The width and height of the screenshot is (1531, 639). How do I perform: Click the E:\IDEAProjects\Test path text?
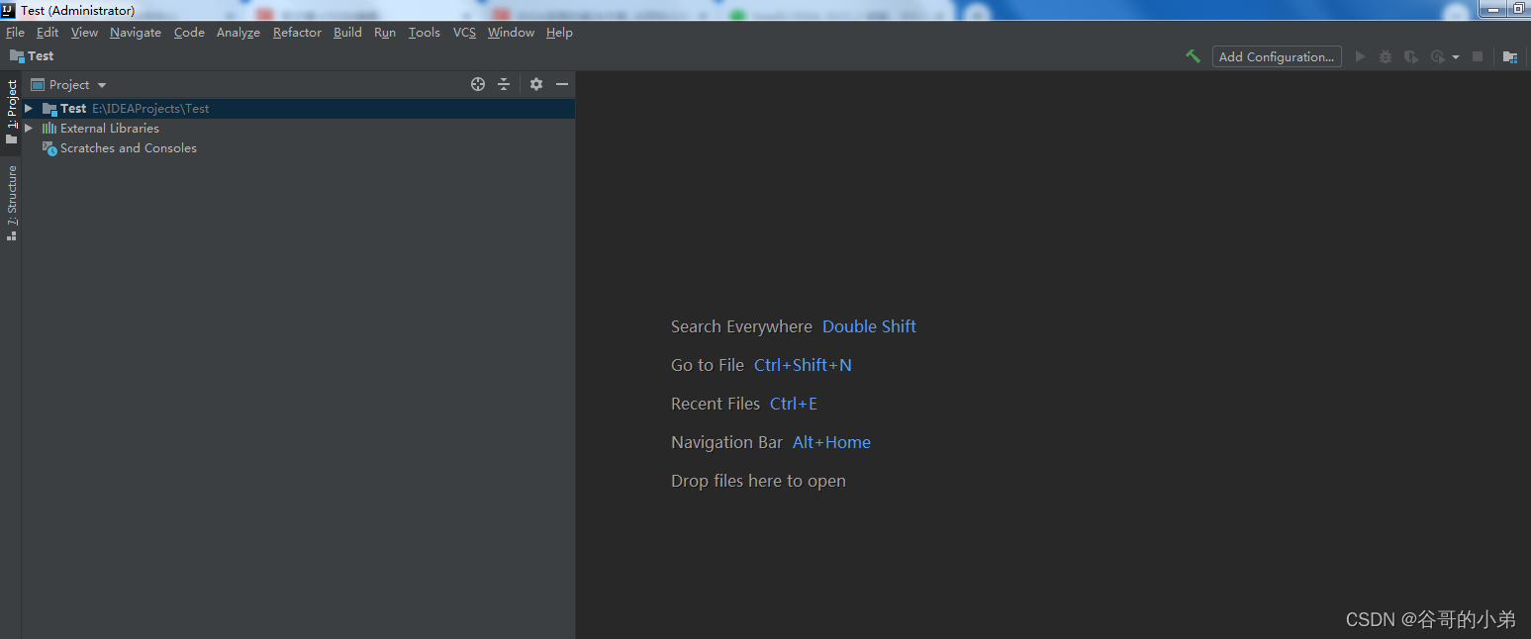(x=150, y=109)
